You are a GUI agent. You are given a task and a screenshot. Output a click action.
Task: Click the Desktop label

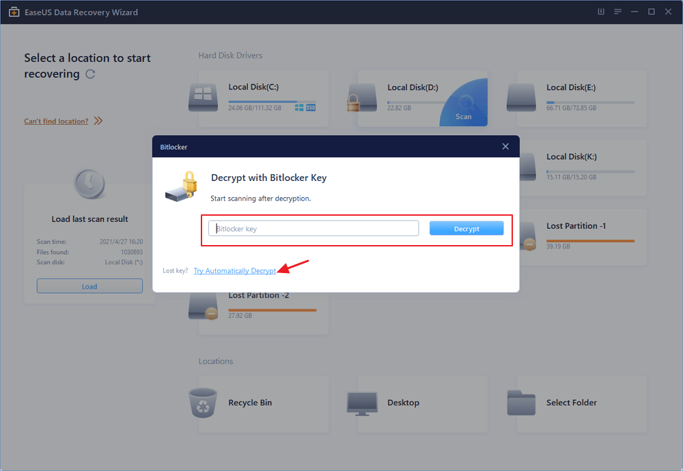tap(404, 403)
